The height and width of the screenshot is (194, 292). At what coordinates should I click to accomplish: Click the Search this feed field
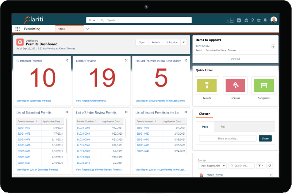(x=241, y=166)
